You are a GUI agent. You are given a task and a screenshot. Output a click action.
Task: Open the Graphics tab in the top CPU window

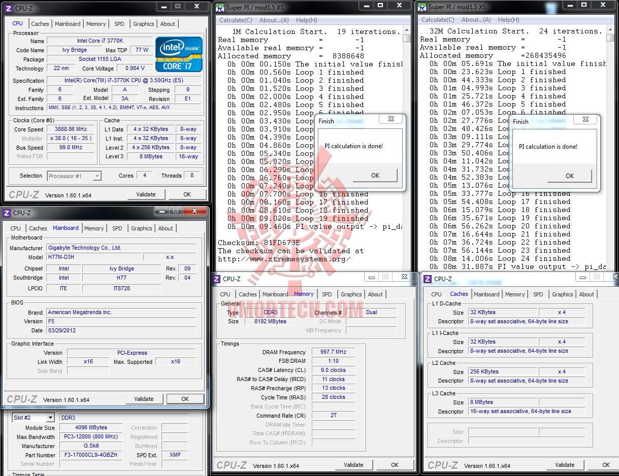coord(144,24)
